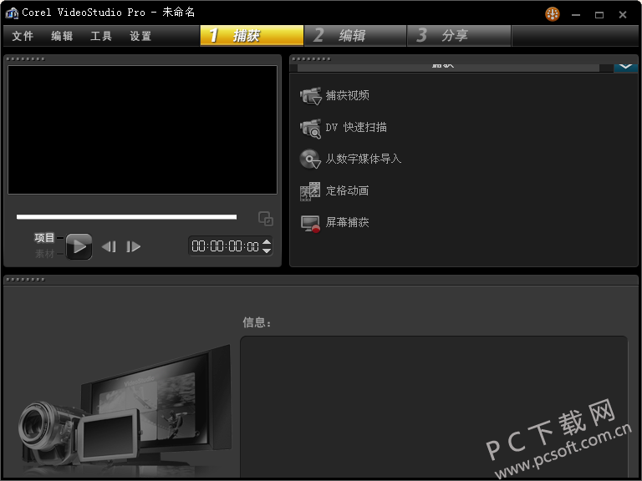Screen dimensions: 642x481
Task: Minimize the VideoStudio window
Action: pyautogui.click(x=576, y=15)
